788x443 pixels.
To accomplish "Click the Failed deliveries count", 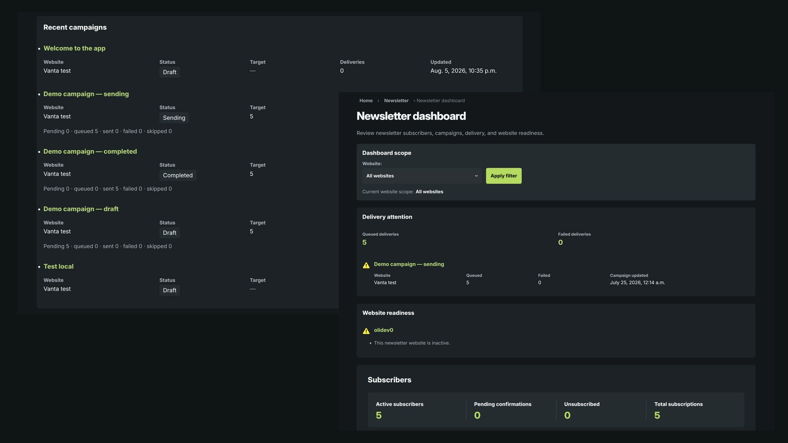I will point(560,242).
